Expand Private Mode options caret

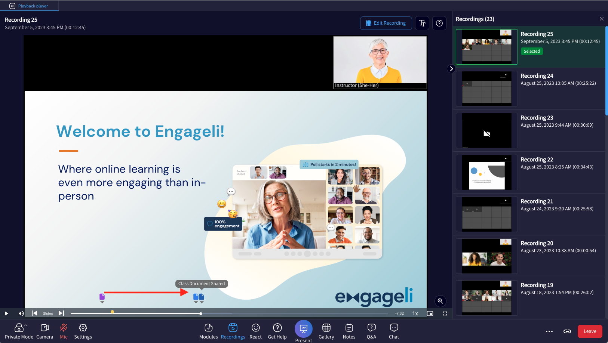[26, 325]
